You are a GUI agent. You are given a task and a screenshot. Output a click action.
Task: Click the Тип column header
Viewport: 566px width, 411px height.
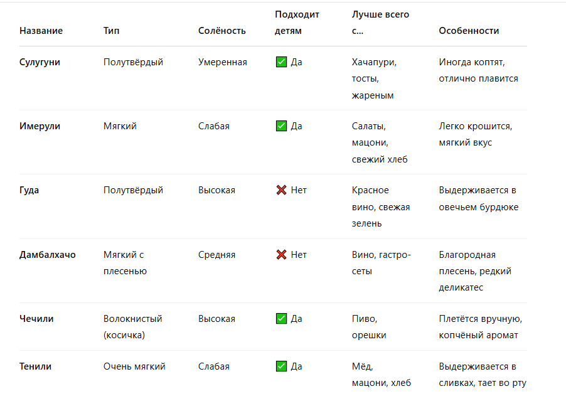click(x=111, y=31)
